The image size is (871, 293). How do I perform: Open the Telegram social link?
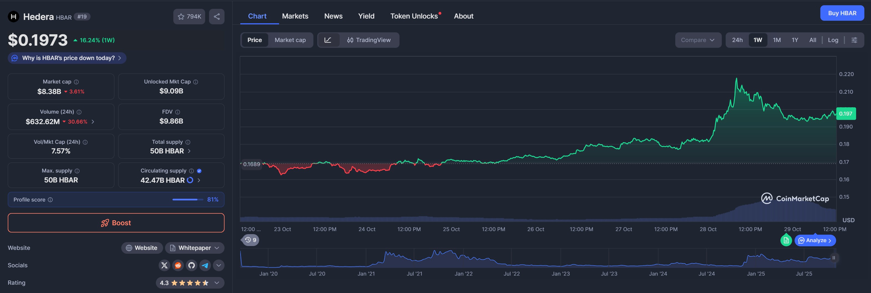pyautogui.click(x=205, y=265)
